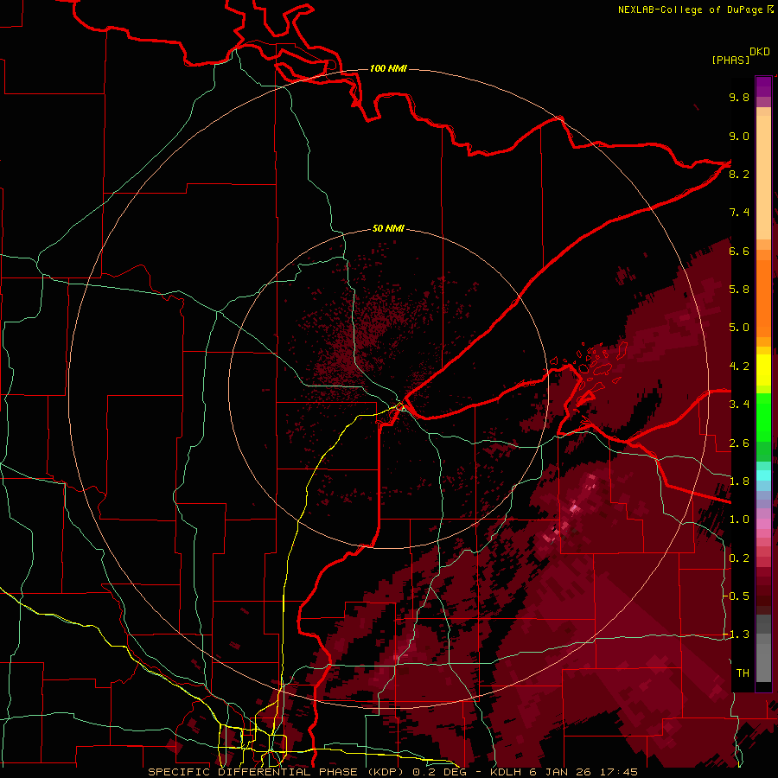Click the bright pink KDP maximum echo
This screenshot has height=778, width=778.
(x=574, y=508)
